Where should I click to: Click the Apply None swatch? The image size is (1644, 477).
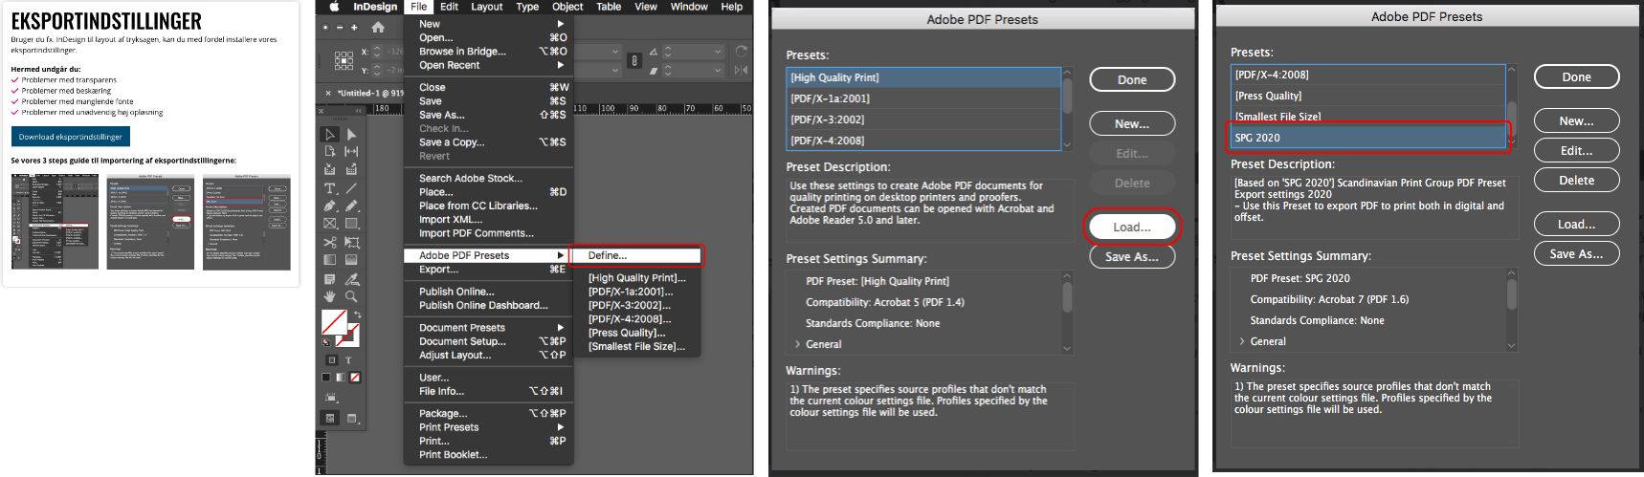coord(355,378)
